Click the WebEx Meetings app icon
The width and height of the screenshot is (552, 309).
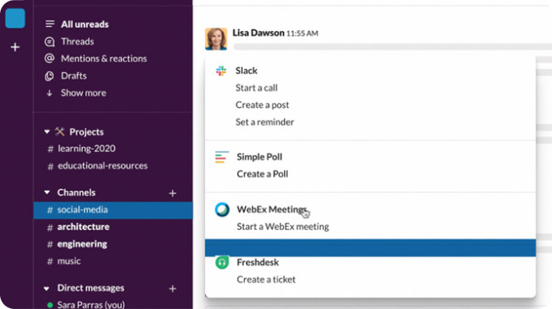[x=222, y=210]
